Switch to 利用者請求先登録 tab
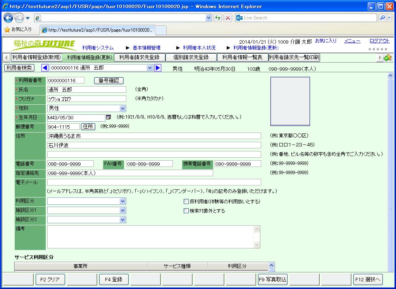396x289 pixels. click(x=139, y=58)
